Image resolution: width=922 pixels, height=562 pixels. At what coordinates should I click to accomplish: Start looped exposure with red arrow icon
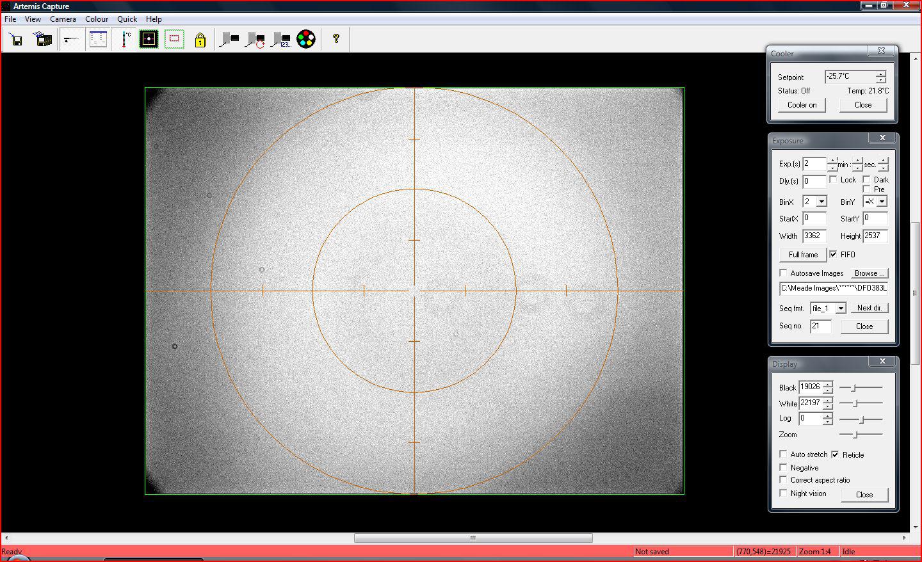pyautogui.click(x=255, y=40)
